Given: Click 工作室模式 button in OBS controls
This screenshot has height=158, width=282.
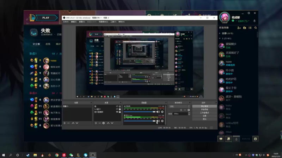Looking at the screenshot, I should [204, 113].
